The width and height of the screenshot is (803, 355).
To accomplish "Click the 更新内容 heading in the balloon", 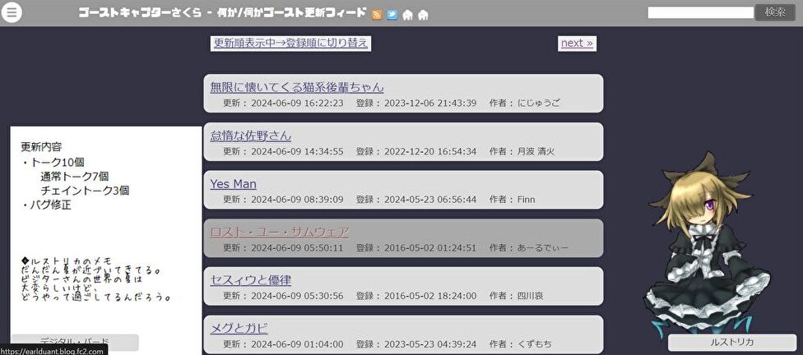I will coord(41,147).
